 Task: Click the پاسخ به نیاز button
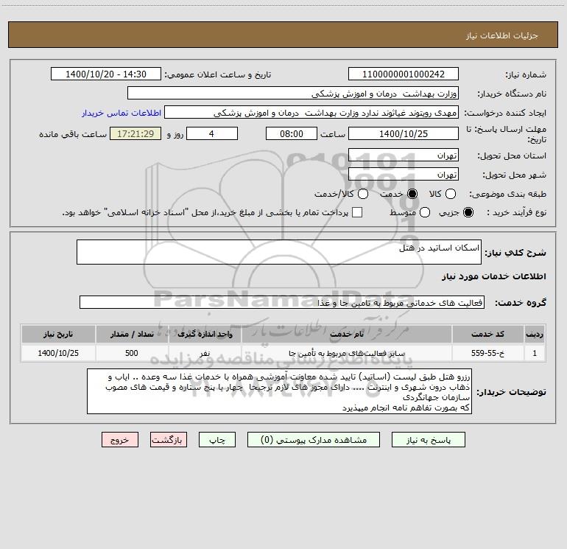(428, 440)
